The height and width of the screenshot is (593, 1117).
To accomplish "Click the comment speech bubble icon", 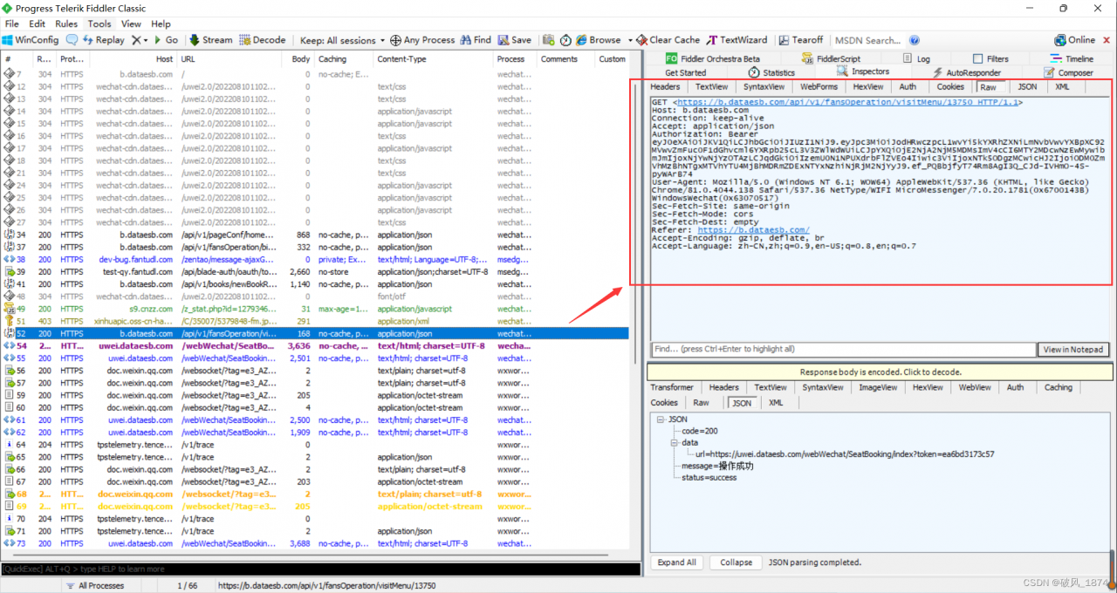I will point(72,40).
